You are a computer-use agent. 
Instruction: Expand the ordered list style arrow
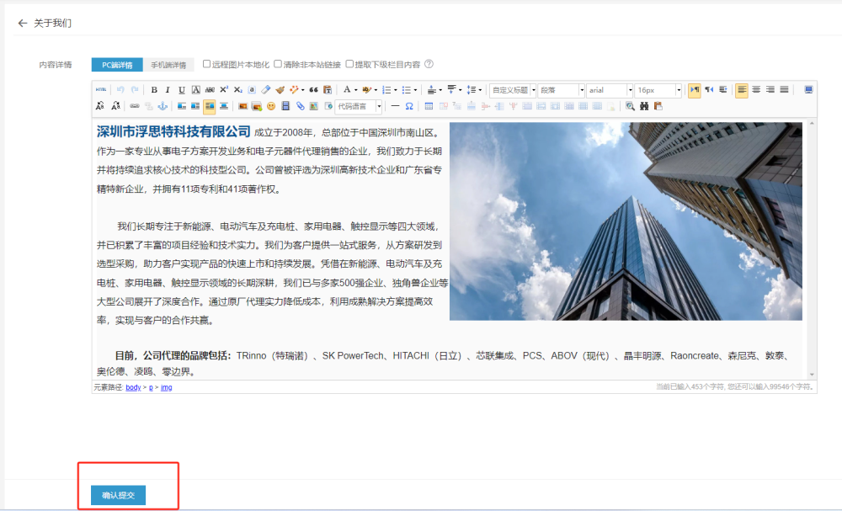coord(396,90)
